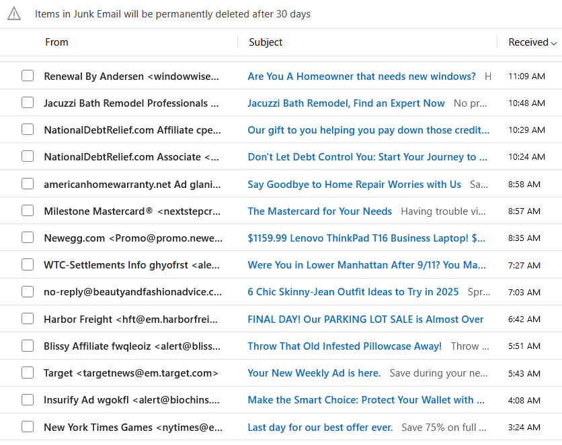Open 'Throw That Old Infested Pillowcase Away' email
This screenshot has height=445, width=562.
click(344, 346)
